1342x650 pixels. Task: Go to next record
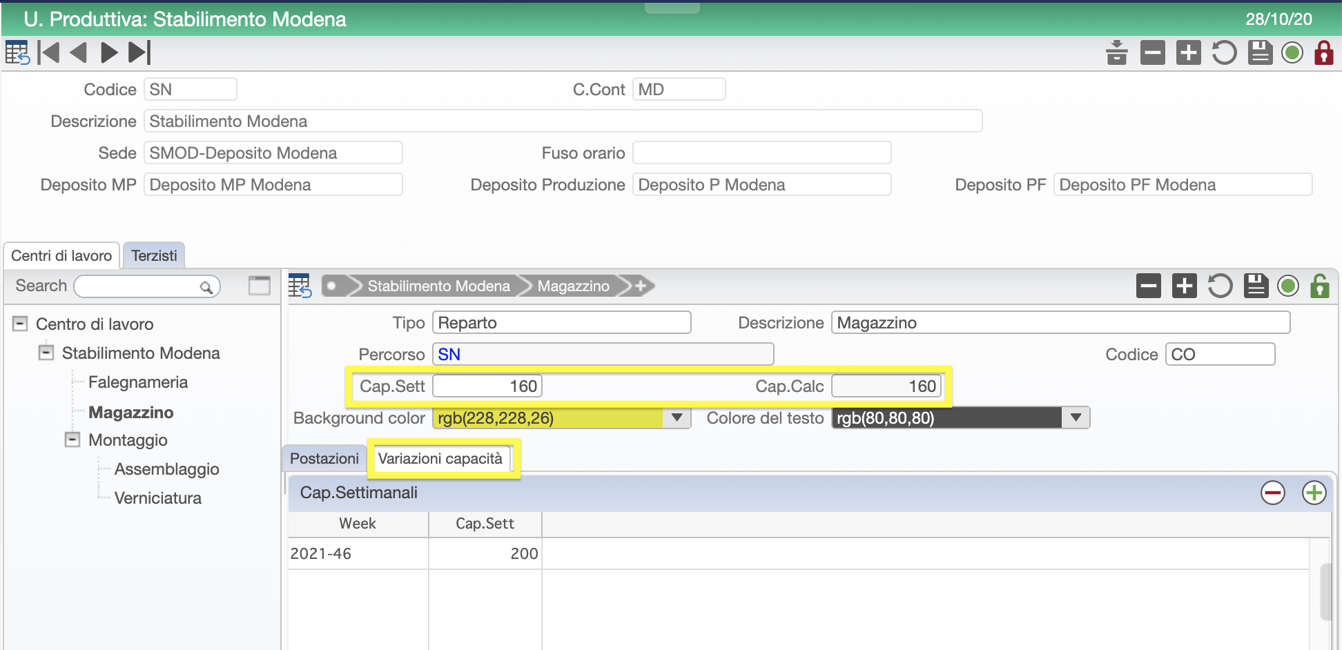point(109,52)
